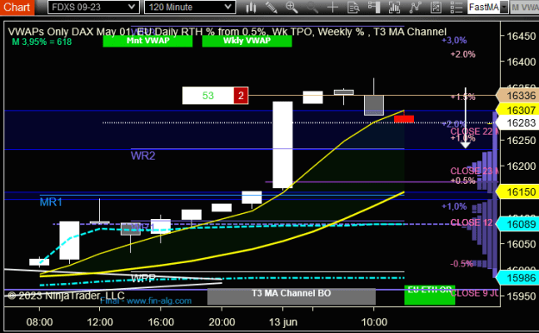Click the yellow 16150 price marker

pos(517,192)
